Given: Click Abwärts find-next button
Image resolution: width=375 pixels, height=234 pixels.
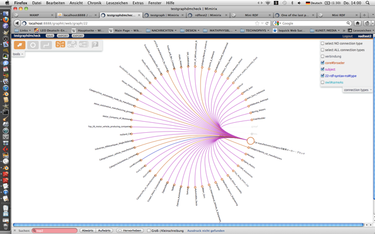Looking at the screenshot, I should tap(87, 230).
